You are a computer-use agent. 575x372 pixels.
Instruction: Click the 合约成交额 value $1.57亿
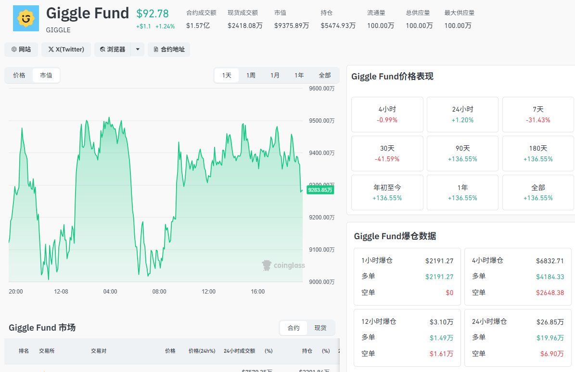click(x=198, y=26)
